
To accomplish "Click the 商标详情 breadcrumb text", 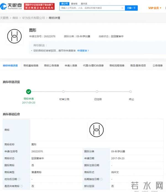I will pos(54,18).
